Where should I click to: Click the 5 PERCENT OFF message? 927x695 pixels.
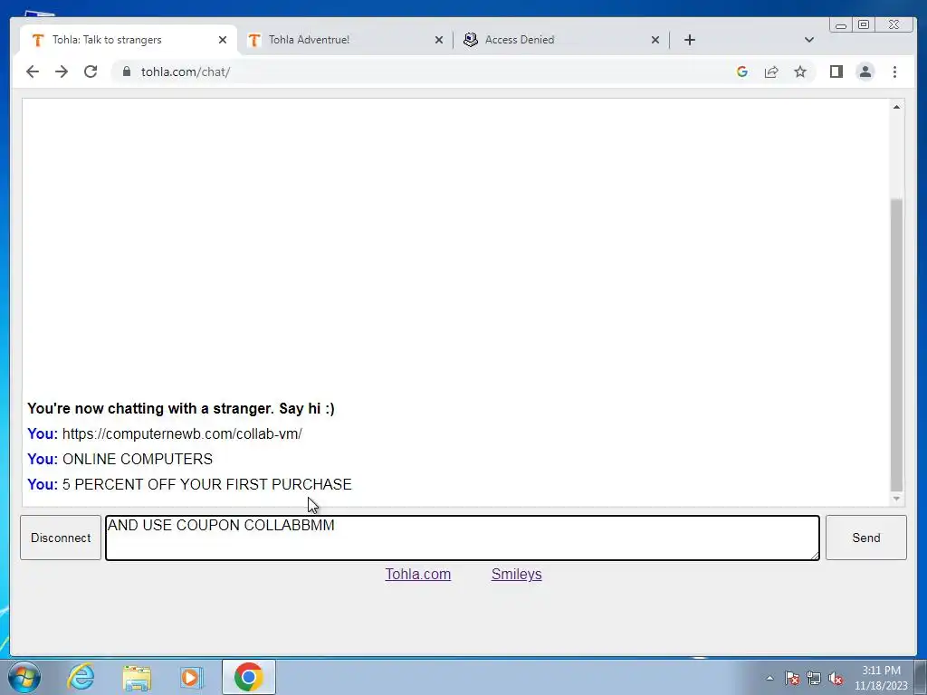click(x=207, y=485)
